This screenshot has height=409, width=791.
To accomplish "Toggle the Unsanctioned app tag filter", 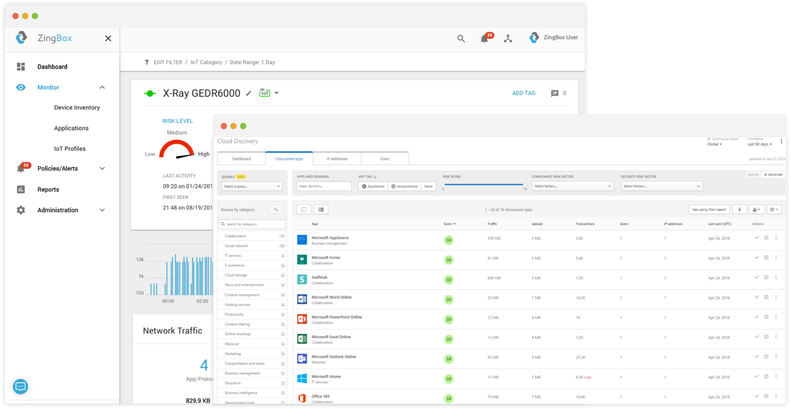I will 404,186.
